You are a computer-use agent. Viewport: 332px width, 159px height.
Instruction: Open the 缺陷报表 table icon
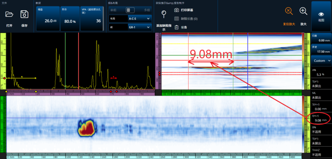coord(176,19)
